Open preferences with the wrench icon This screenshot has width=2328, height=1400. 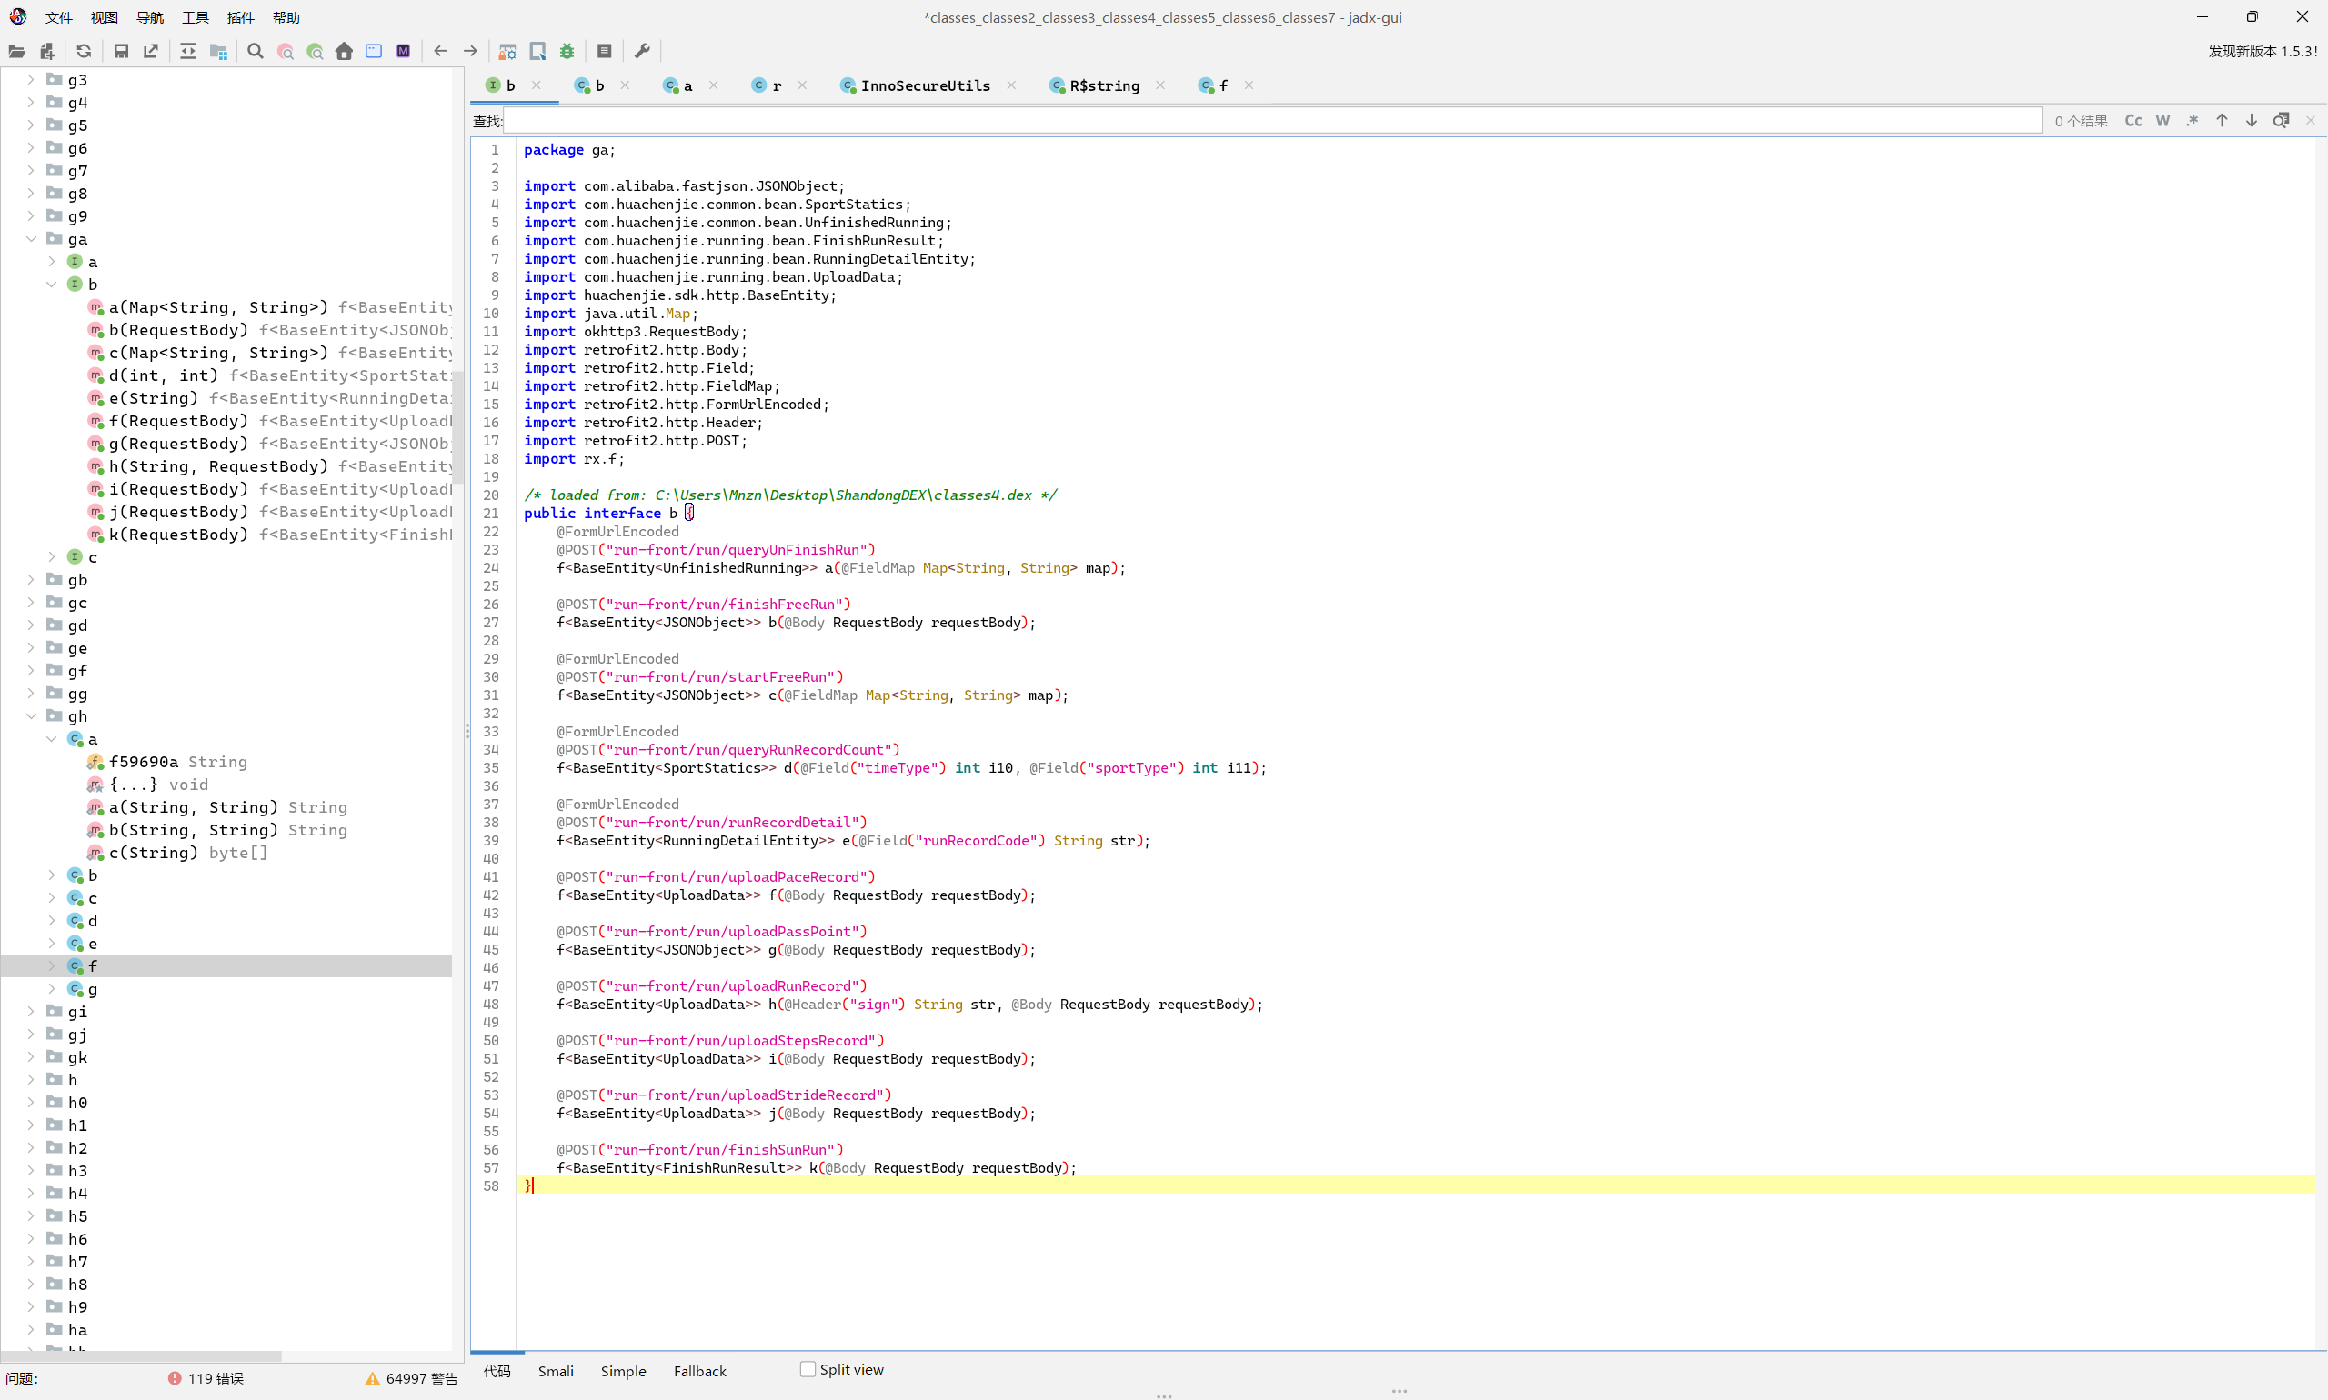click(x=643, y=51)
